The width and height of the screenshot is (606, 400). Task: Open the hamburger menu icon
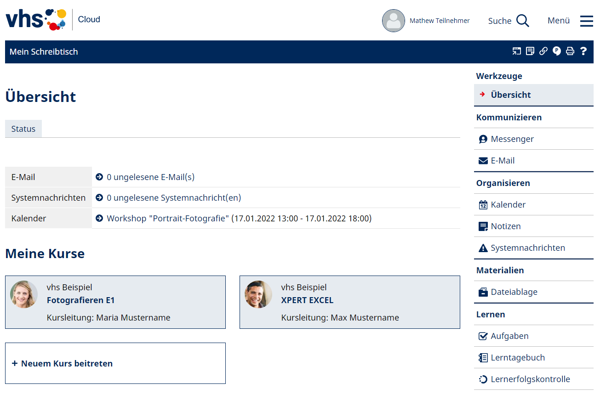pos(586,21)
